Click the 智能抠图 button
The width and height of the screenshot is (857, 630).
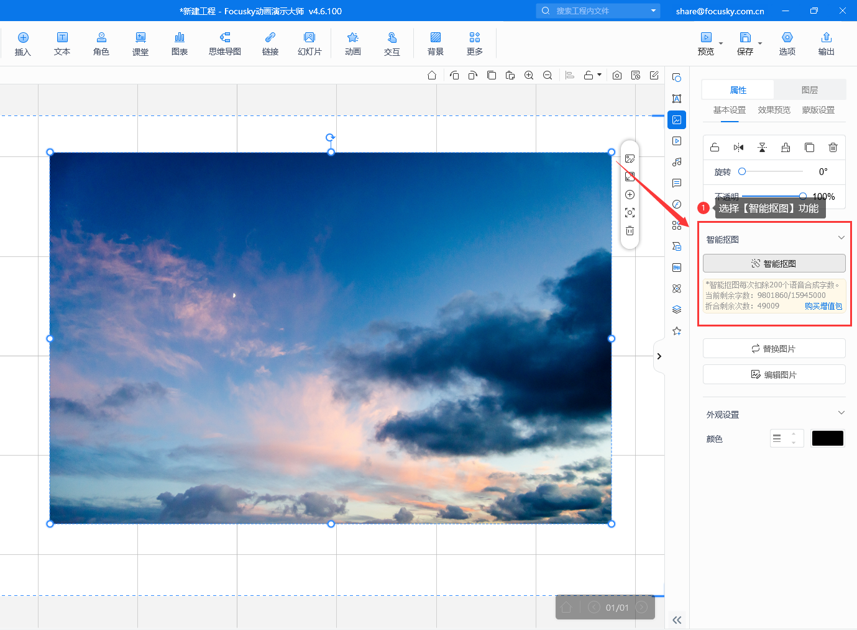[x=774, y=263]
